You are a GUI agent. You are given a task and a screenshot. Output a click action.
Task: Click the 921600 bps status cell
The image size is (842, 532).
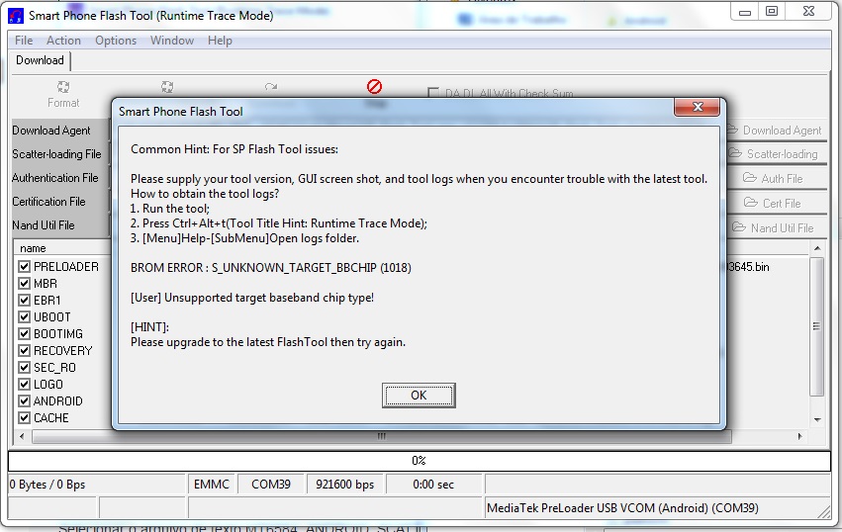point(344,485)
